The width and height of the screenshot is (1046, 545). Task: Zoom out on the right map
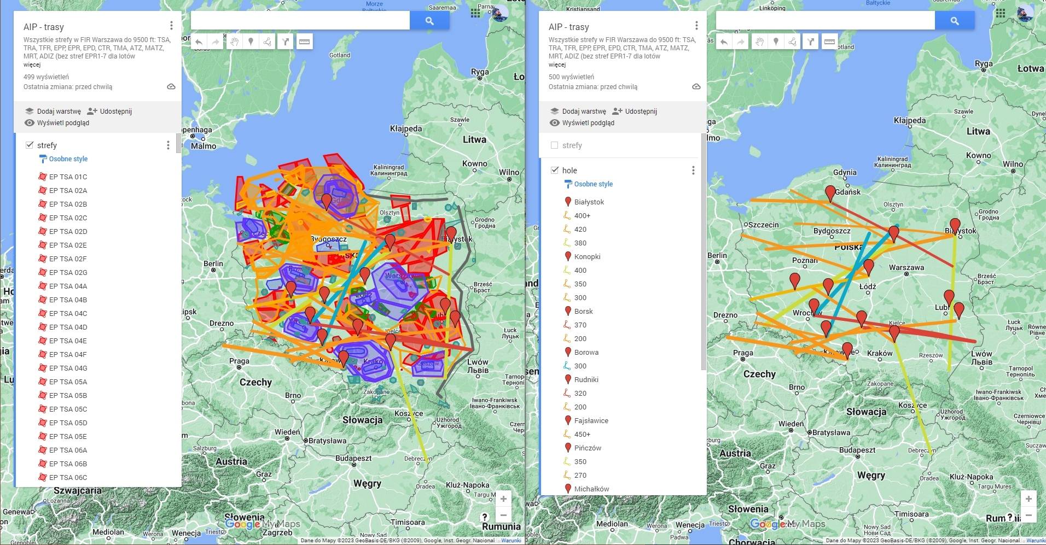pos(1028,514)
